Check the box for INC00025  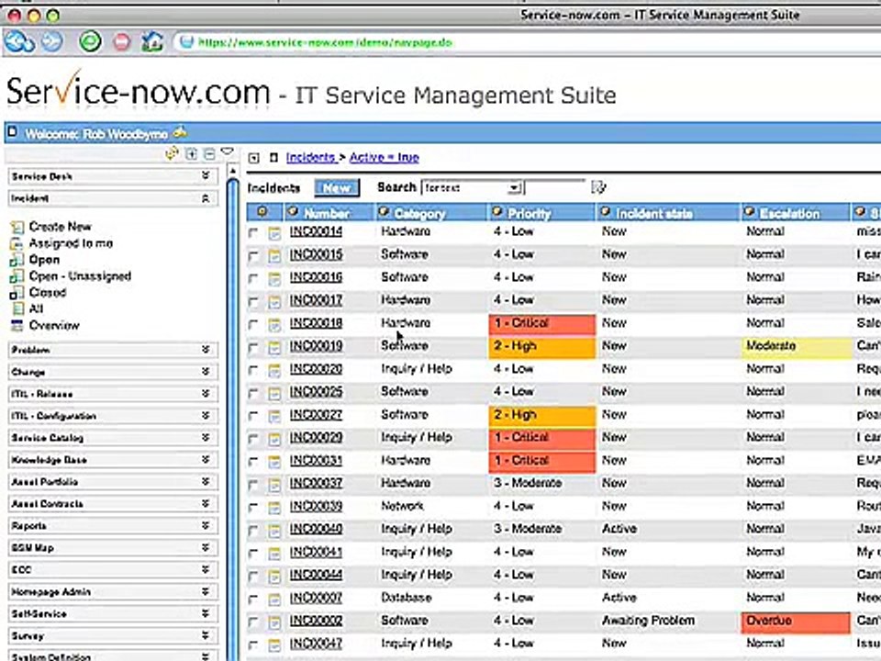tap(253, 394)
